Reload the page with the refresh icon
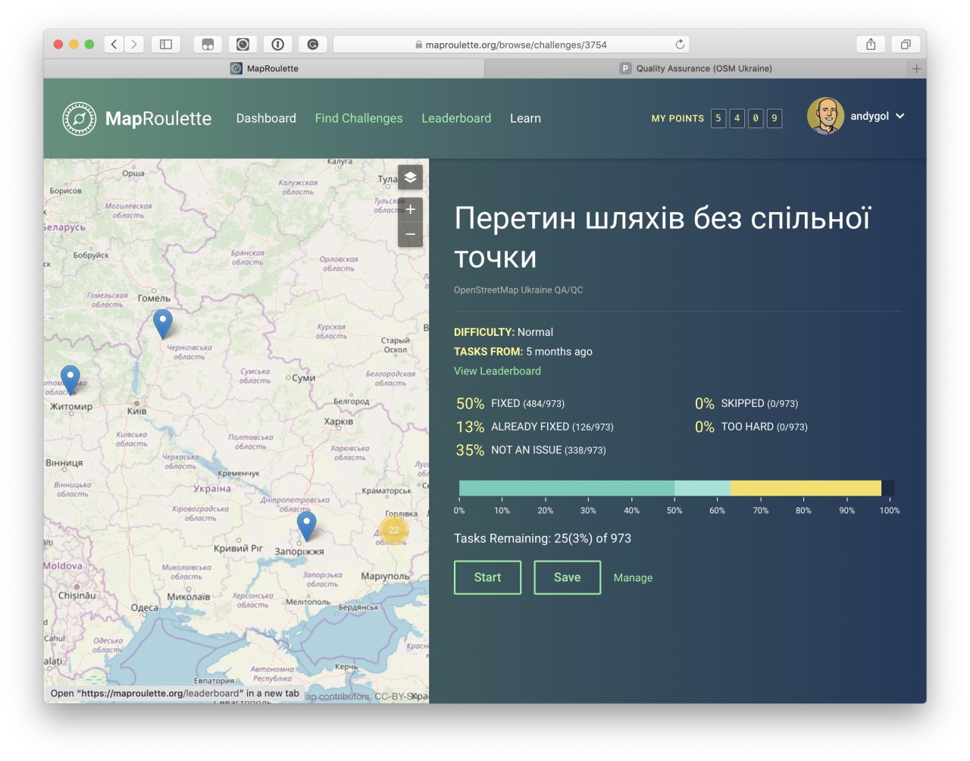The width and height of the screenshot is (970, 761). pos(680,44)
